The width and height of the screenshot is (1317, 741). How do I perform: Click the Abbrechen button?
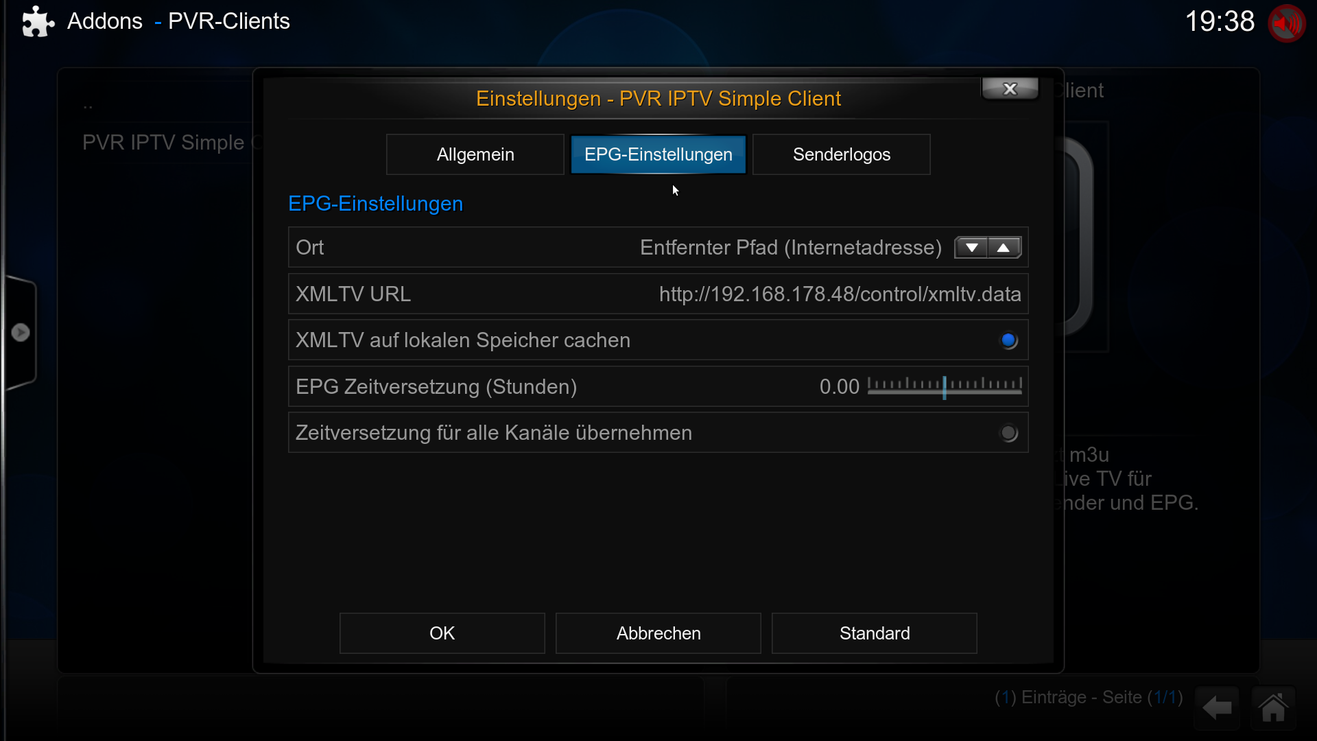pos(658,633)
